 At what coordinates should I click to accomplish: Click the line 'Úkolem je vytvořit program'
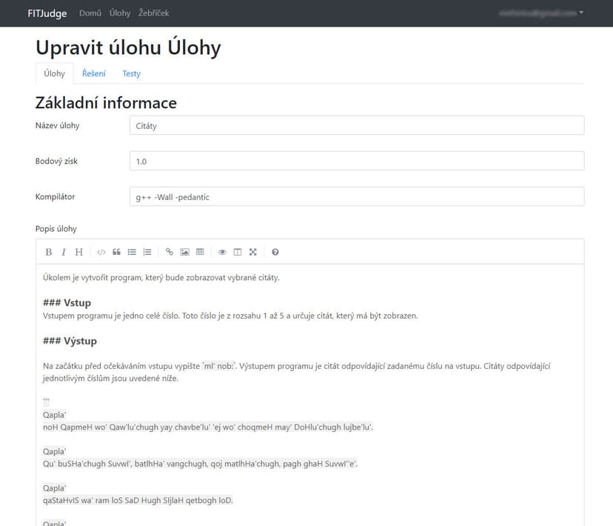coord(161,278)
